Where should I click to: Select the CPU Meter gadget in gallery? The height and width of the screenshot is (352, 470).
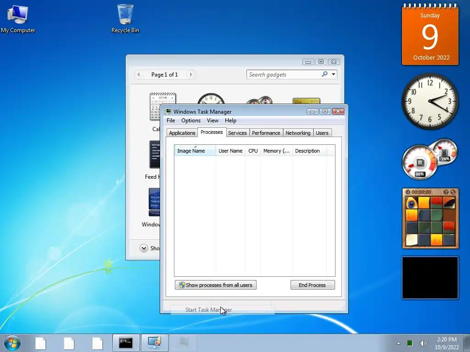click(259, 99)
